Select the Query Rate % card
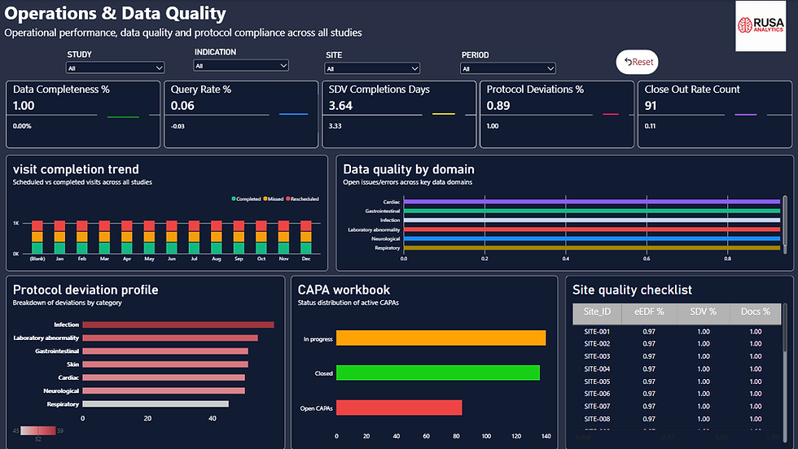The height and width of the screenshot is (449, 798). tap(241, 115)
